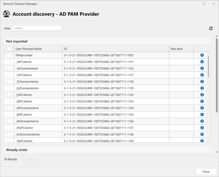Maximize the Remote Desktop Manager dialog

point(204,4)
